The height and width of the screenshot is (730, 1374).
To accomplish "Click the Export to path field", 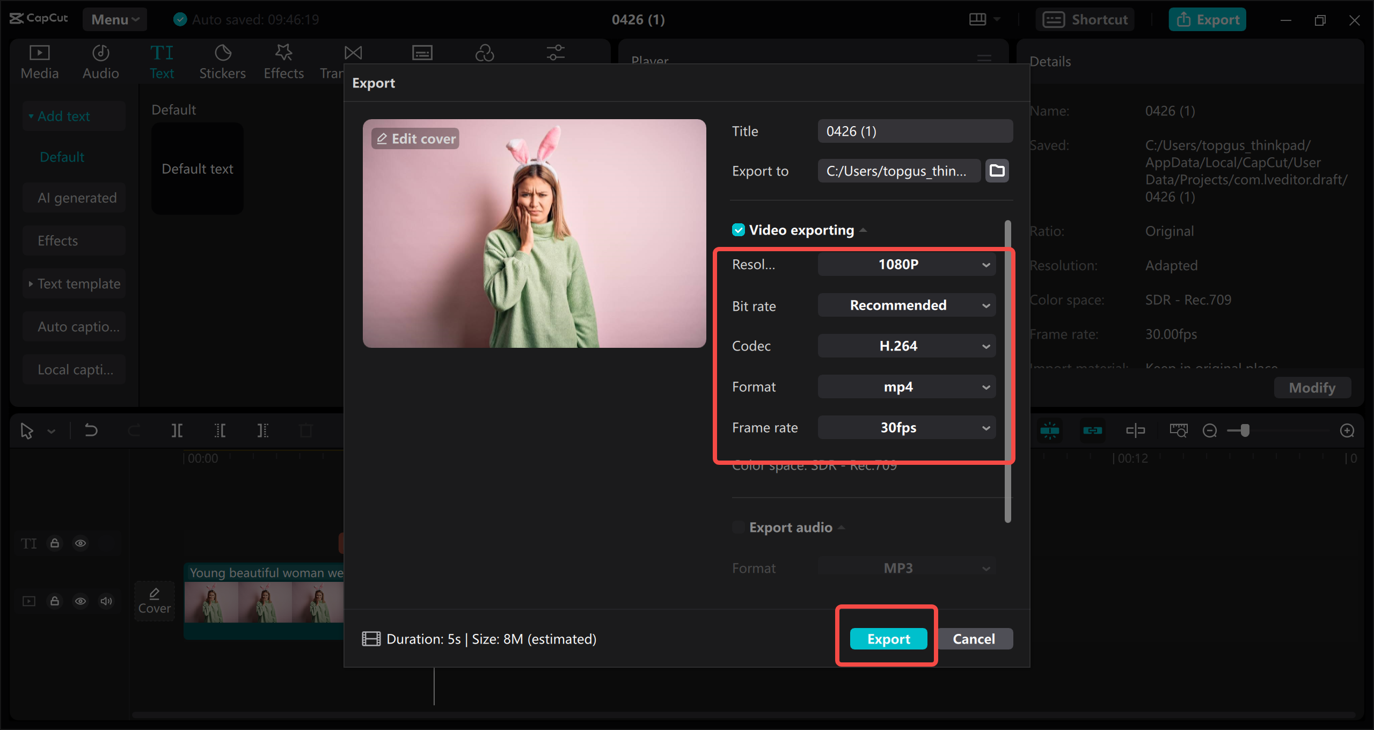I will pos(899,171).
